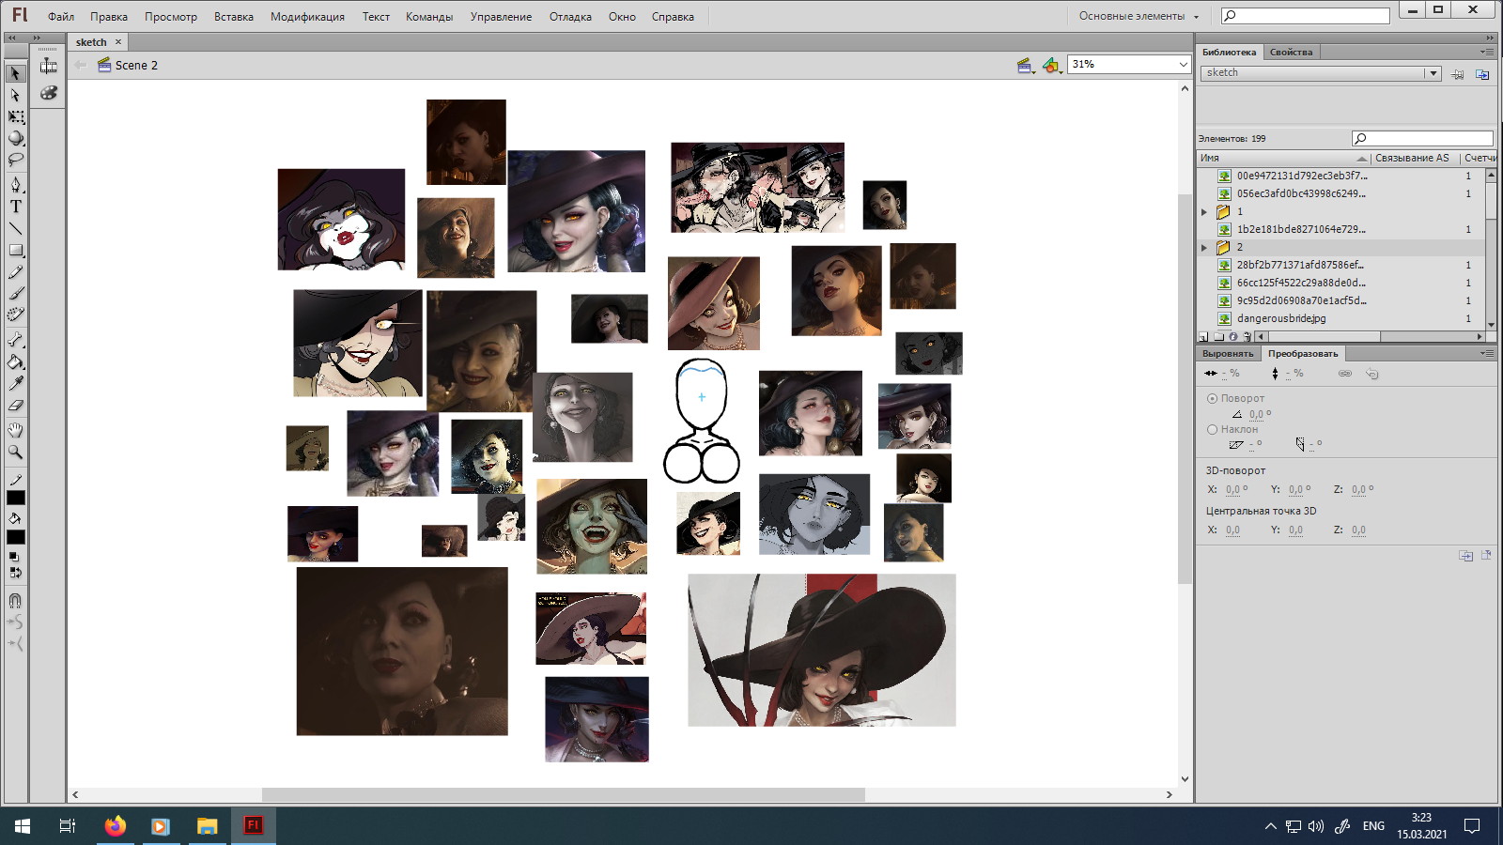The width and height of the screenshot is (1503, 845).
Task: Open the Вставка menu
Action: pos(234,17)
